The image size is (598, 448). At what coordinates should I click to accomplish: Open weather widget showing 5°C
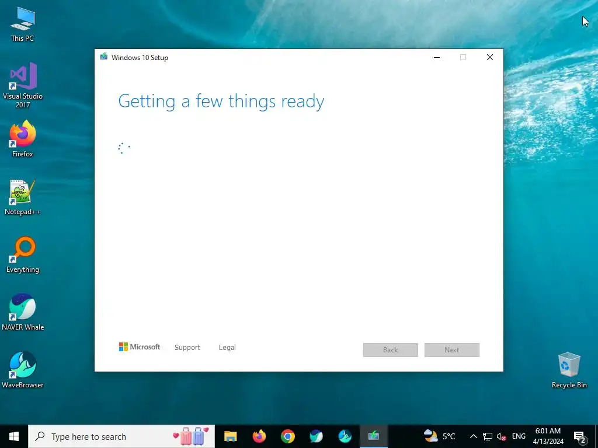[439, 436]
